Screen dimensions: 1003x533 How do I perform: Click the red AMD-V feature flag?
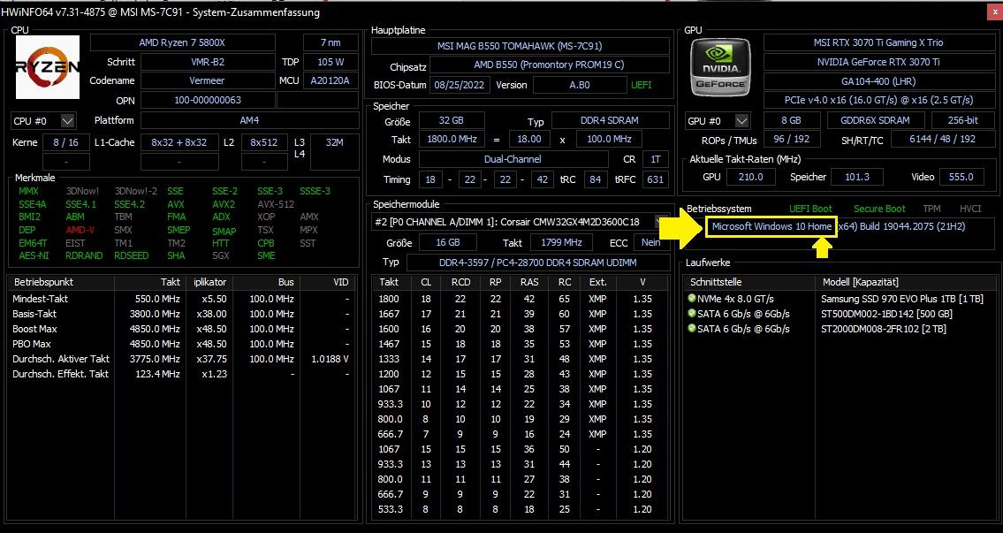click(x=80, y=230)
